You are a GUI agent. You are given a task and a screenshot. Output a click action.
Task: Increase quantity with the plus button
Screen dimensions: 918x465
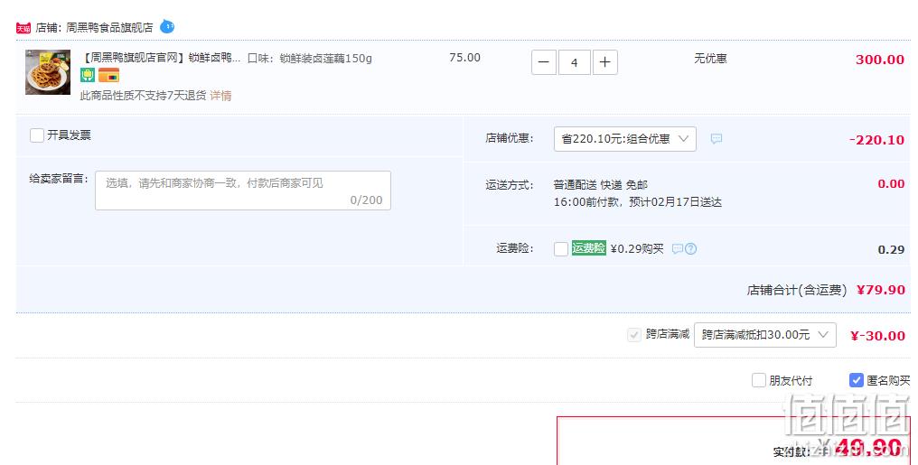(x=604, y=62)
